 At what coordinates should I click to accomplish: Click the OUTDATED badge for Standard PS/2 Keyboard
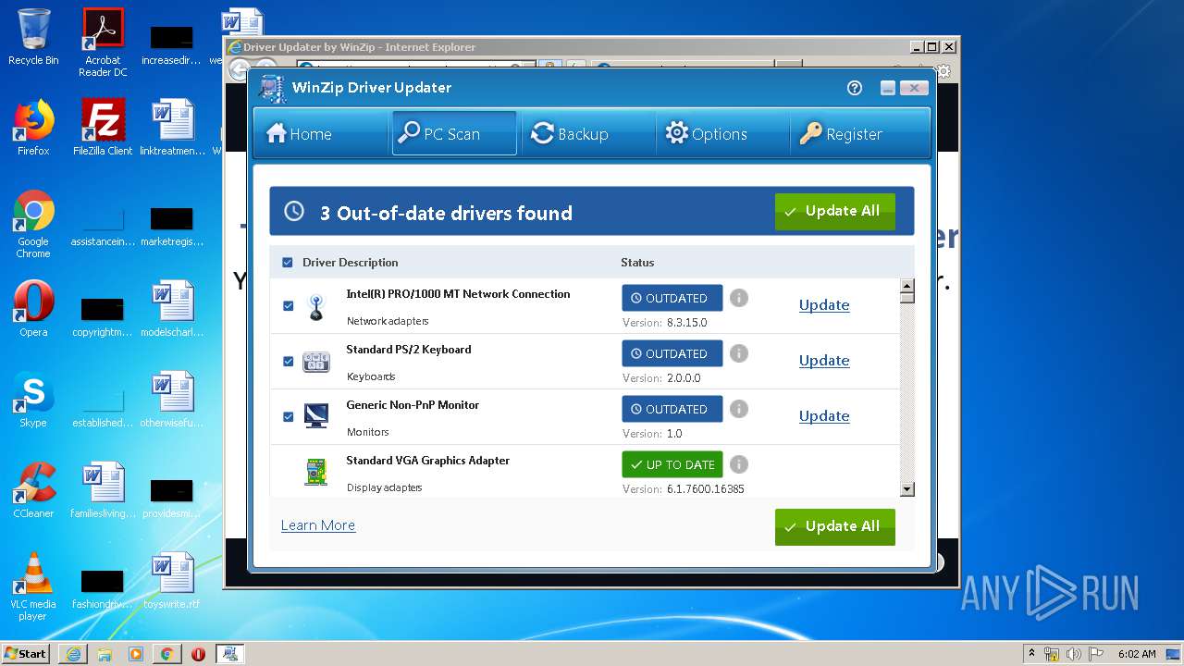[x=672, y=353]
